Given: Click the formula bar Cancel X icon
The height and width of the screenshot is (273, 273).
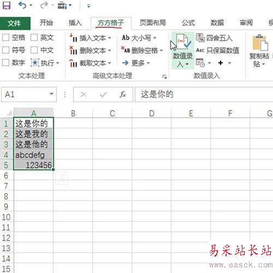Looking at the screenshot, I should click(84, 94).
